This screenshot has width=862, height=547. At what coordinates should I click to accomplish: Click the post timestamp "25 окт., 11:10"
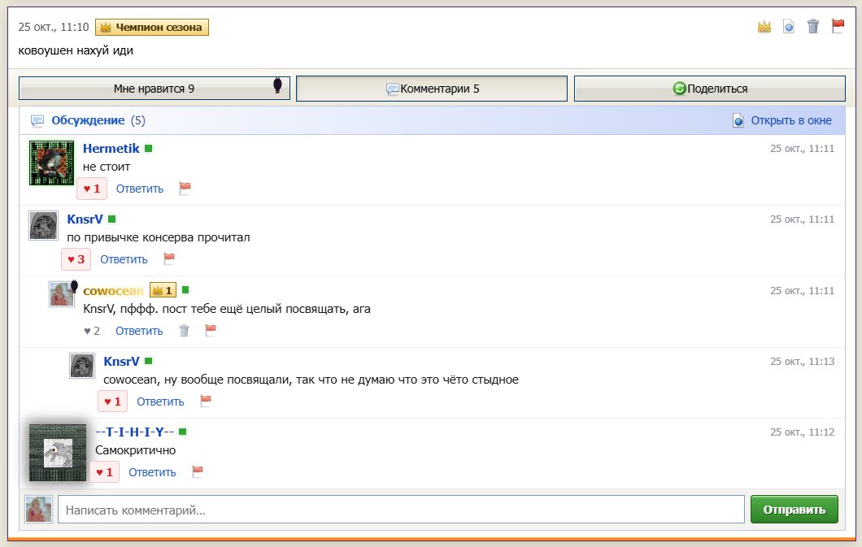[x=54, y=27]
